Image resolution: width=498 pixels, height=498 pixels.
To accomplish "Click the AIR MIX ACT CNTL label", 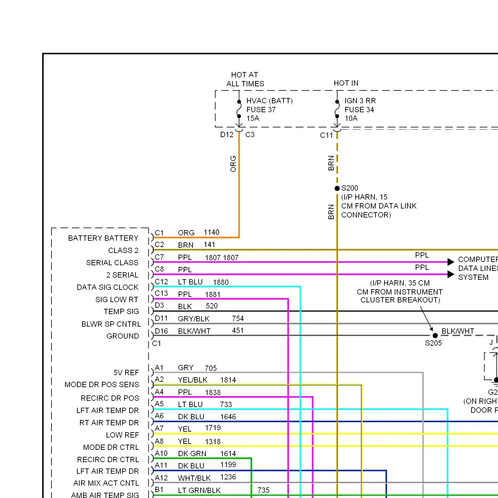I will (x=106, y=483).
